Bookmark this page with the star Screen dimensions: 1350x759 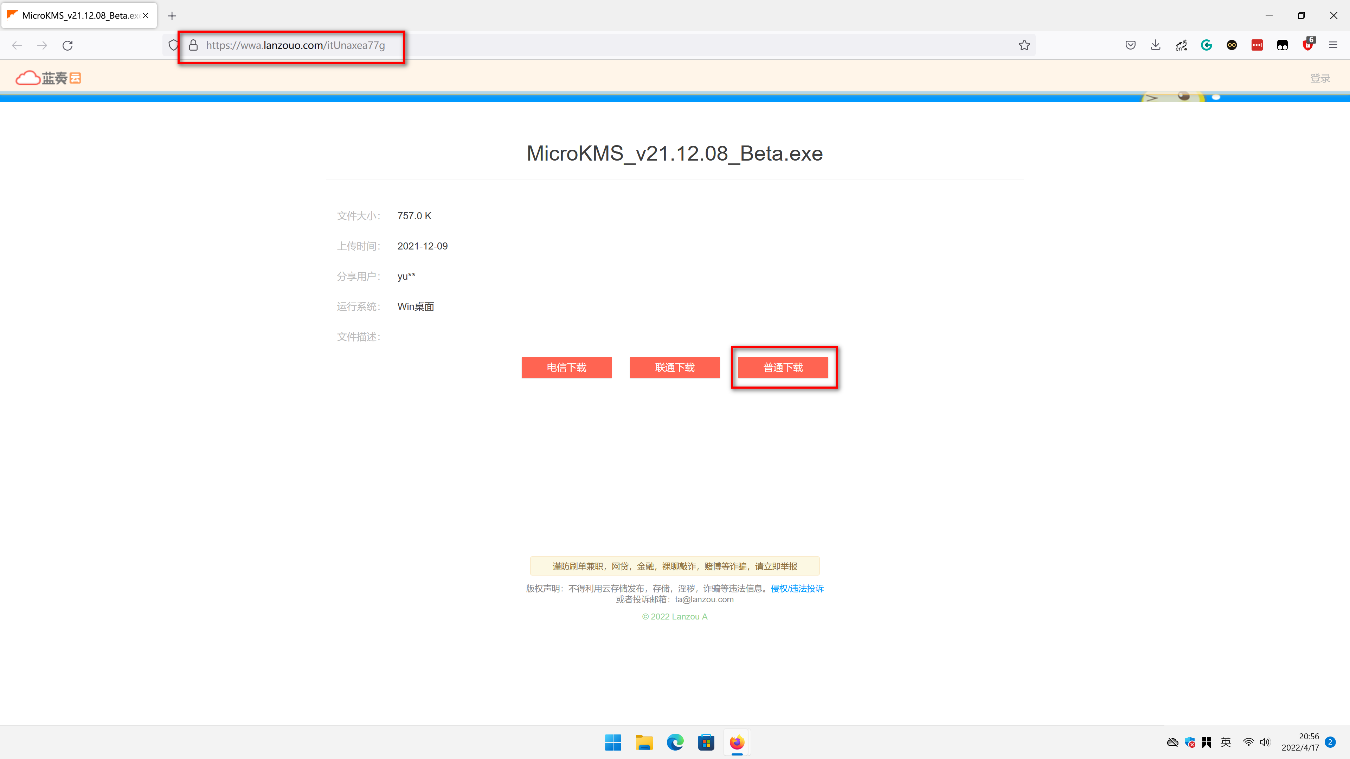(1024, 45)
